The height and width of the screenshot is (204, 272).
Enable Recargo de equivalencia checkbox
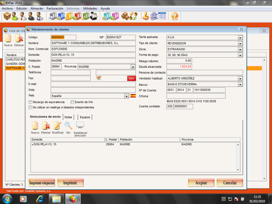30,102
